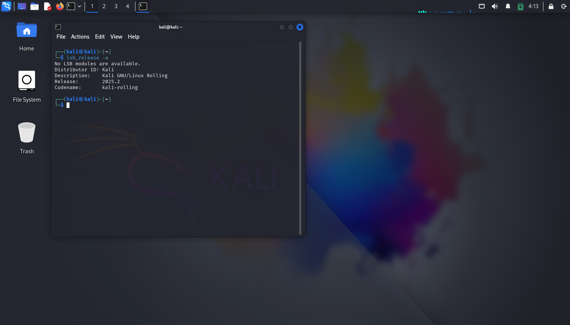The height and width of the screenshot is (325, 570).
Task: Click the release value '2025.2'
Action: 111,82
